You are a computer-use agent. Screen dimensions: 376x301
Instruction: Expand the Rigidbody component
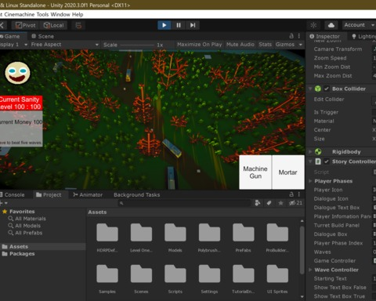point(310,151)
